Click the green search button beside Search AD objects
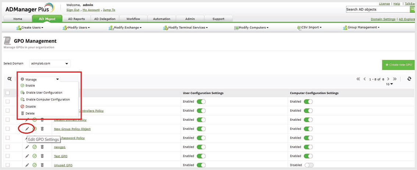417x170 pixels. tap(413, 9)
